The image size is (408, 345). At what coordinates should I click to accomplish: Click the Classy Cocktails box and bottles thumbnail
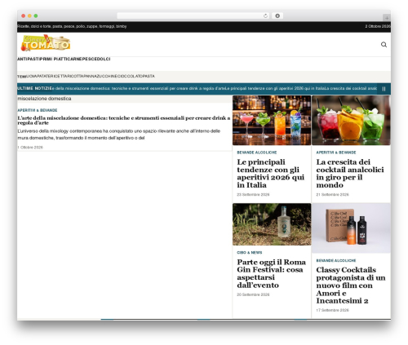(351, 228)
